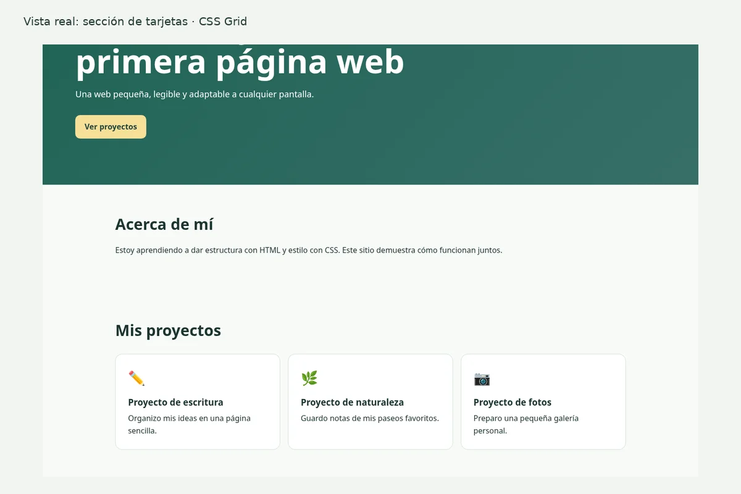This screenshot has width=741, height=494.
Task: Select the 'Proyecto de naturaleza' card title
Action: [x=352, y=403]
